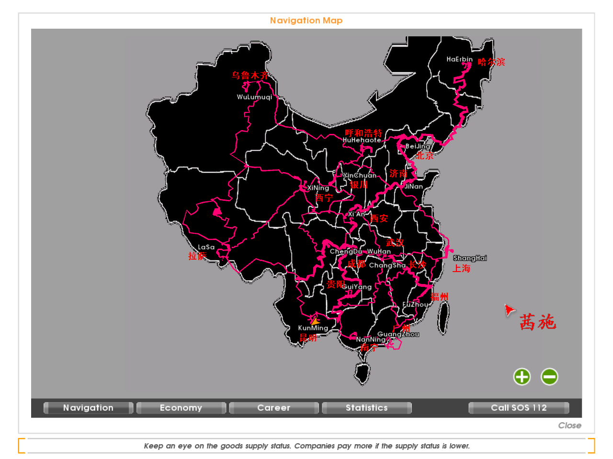Select the orange truck position arrow near KunMing
Screen dimensions: 613x459
pos(315,321)
